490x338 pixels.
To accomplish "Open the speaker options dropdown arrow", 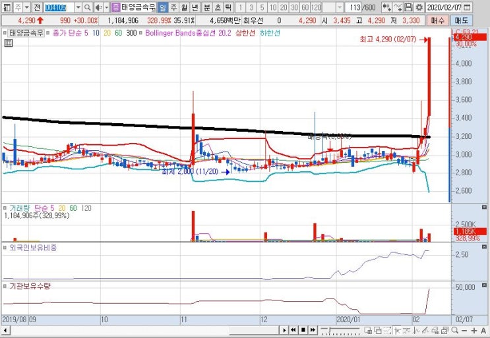I will pos(107,7).
